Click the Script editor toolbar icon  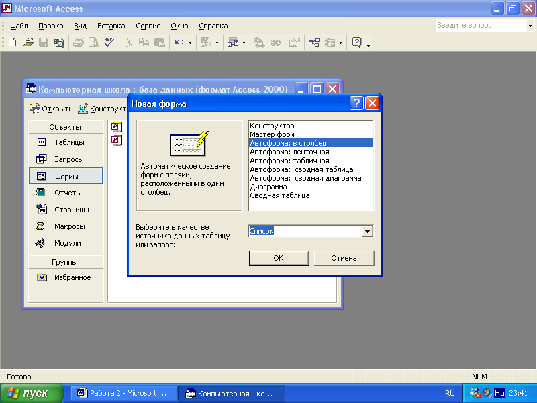tap(275, 42)
